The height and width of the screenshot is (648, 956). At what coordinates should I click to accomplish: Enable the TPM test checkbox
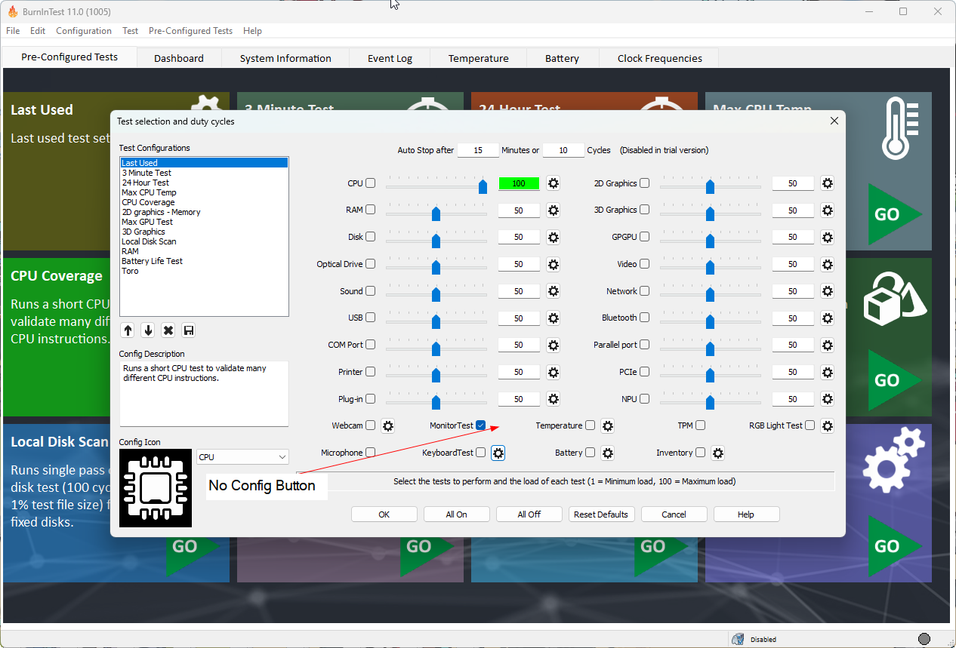(700, 425)
